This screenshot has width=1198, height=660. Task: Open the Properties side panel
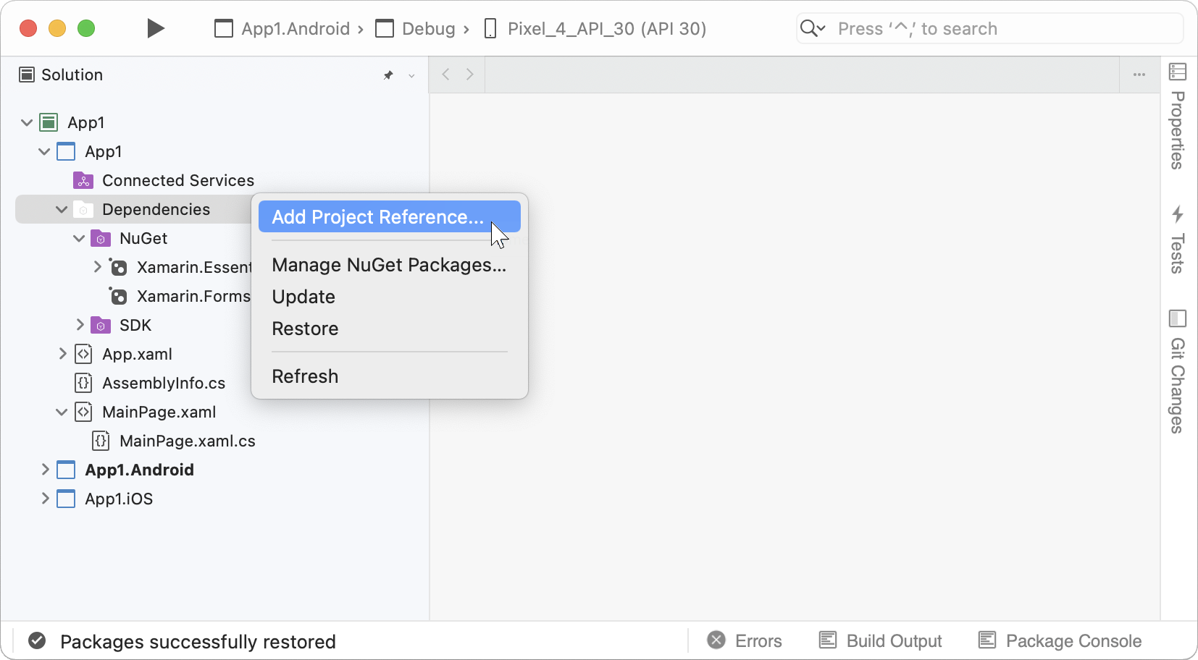click(x=1178, y=116)
